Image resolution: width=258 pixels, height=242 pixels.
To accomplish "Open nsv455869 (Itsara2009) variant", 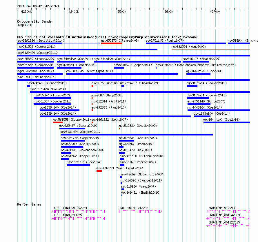I will (35, 62).
